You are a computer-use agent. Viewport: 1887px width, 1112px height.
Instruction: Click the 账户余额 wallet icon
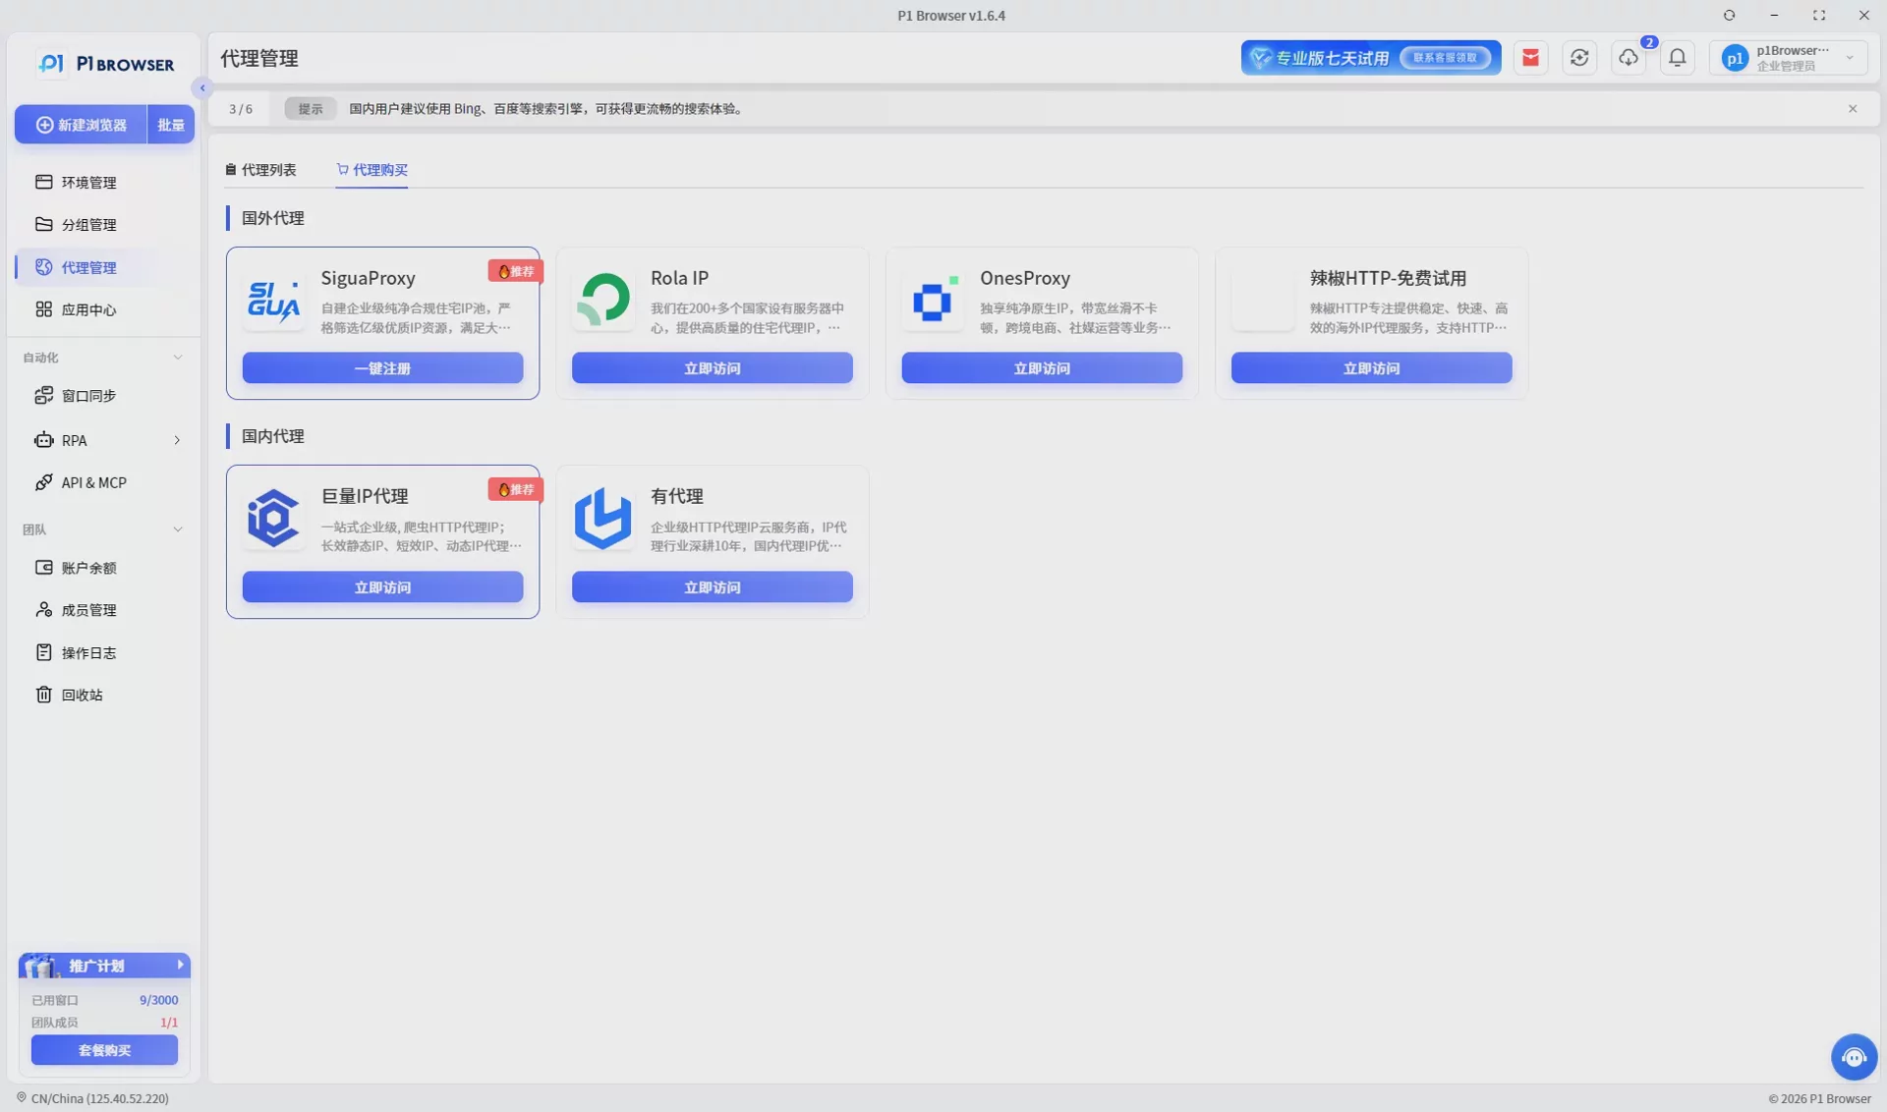point(43,567)
